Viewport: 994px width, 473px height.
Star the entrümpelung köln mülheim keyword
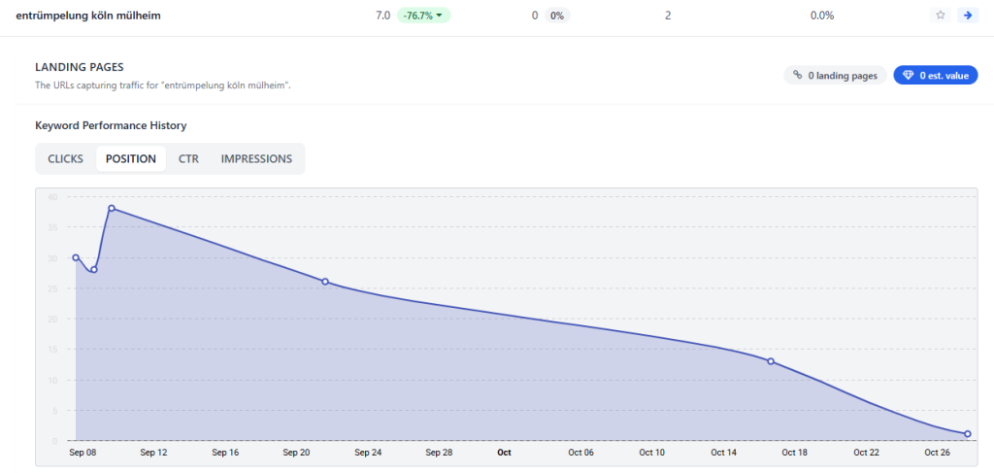940,16
